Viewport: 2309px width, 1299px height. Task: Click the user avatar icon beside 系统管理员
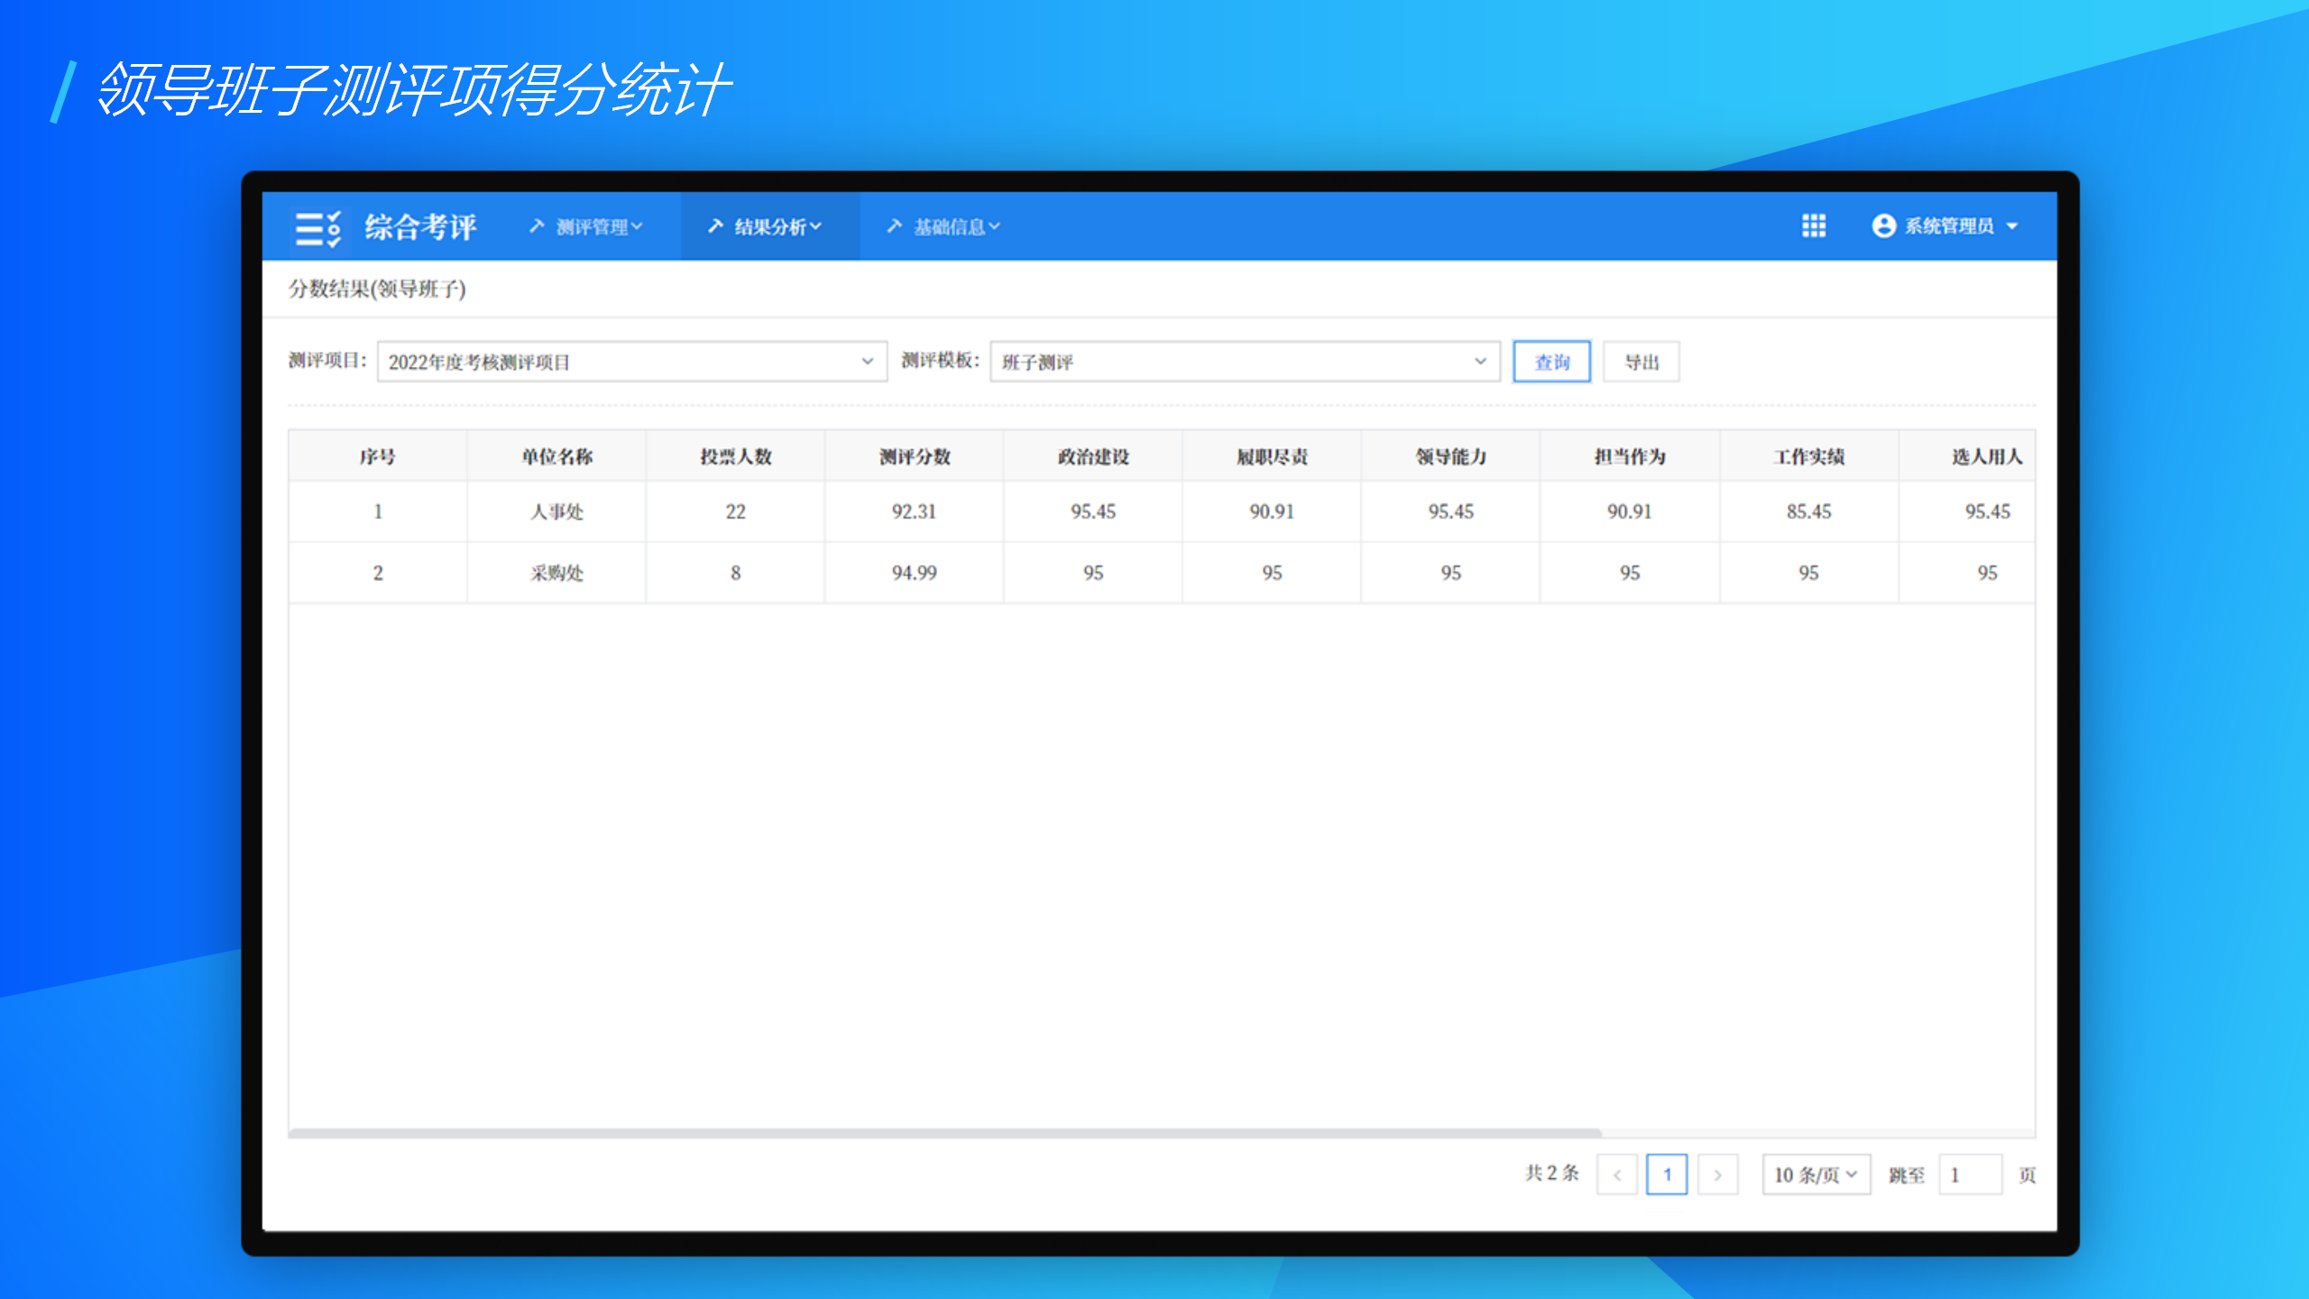1883,226
